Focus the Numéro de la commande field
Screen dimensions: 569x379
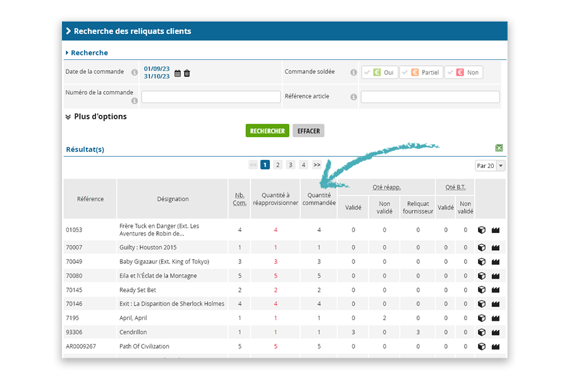[211, 97]
